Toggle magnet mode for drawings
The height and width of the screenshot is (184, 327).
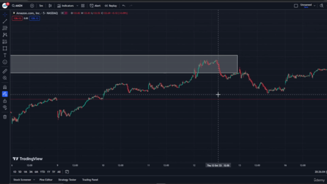tap(5, 87)
